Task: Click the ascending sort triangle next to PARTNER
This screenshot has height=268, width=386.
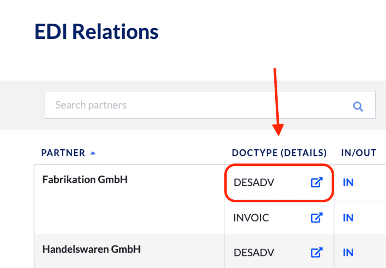Action: (93, 153)
